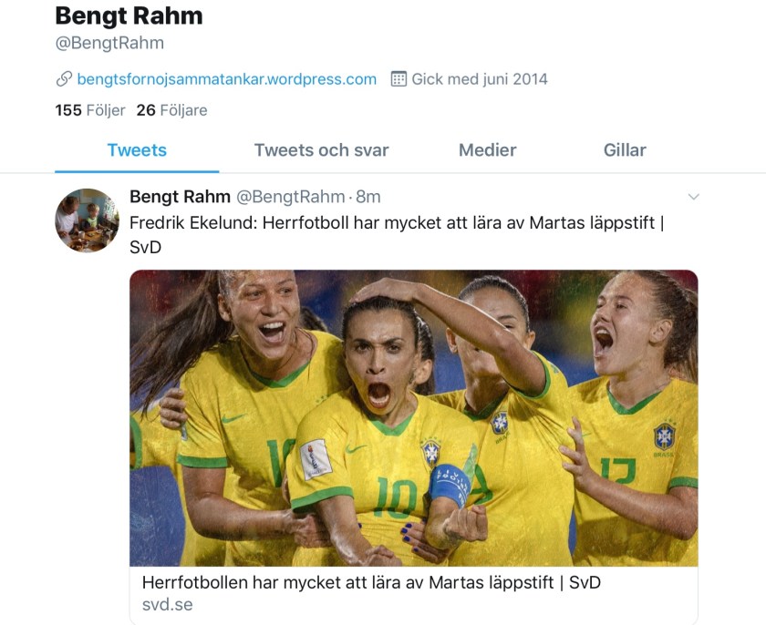This screenshot has width=766, height=625.
Task: Click the tweet author's profile avatar
Action: tap(87, 220)
